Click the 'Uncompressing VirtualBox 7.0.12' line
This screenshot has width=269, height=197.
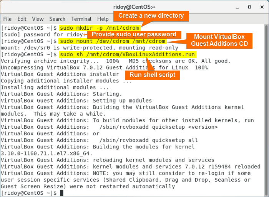[x=104, y=67]
